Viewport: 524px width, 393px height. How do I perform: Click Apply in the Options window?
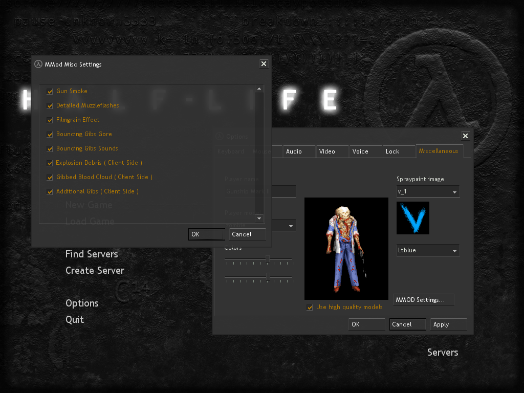448,324
